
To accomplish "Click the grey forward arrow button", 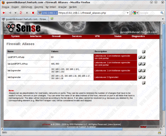I will point(10,13).
